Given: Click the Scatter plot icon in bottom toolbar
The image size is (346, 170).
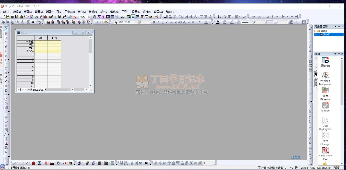Looking at the screenshot, I should 21,163.
